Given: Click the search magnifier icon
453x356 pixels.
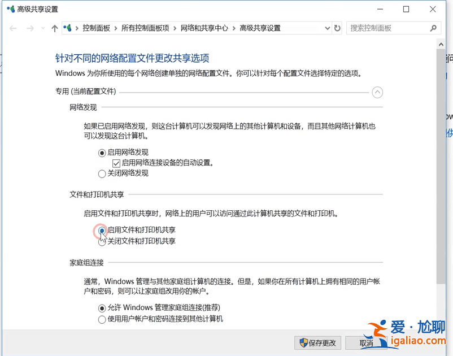Looking at the screenshot, I should pos(434,28).
